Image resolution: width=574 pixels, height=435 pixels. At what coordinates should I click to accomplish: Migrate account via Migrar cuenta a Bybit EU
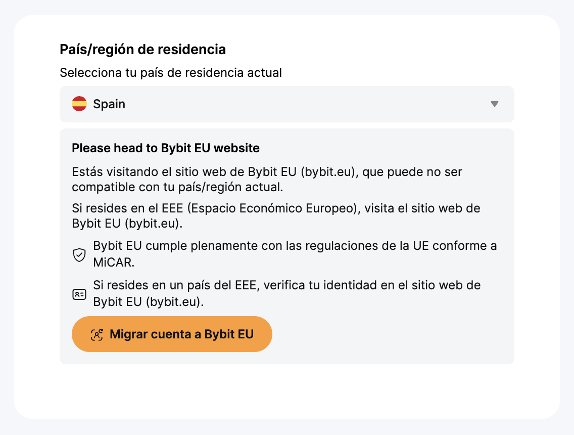[172, 334]
